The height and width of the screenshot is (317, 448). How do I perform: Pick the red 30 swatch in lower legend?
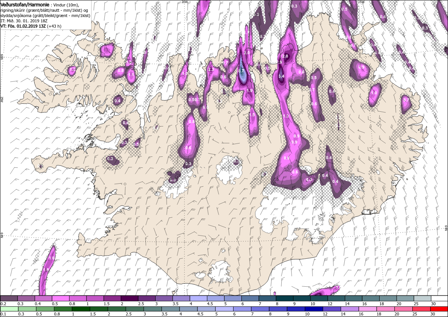(439, 309)
